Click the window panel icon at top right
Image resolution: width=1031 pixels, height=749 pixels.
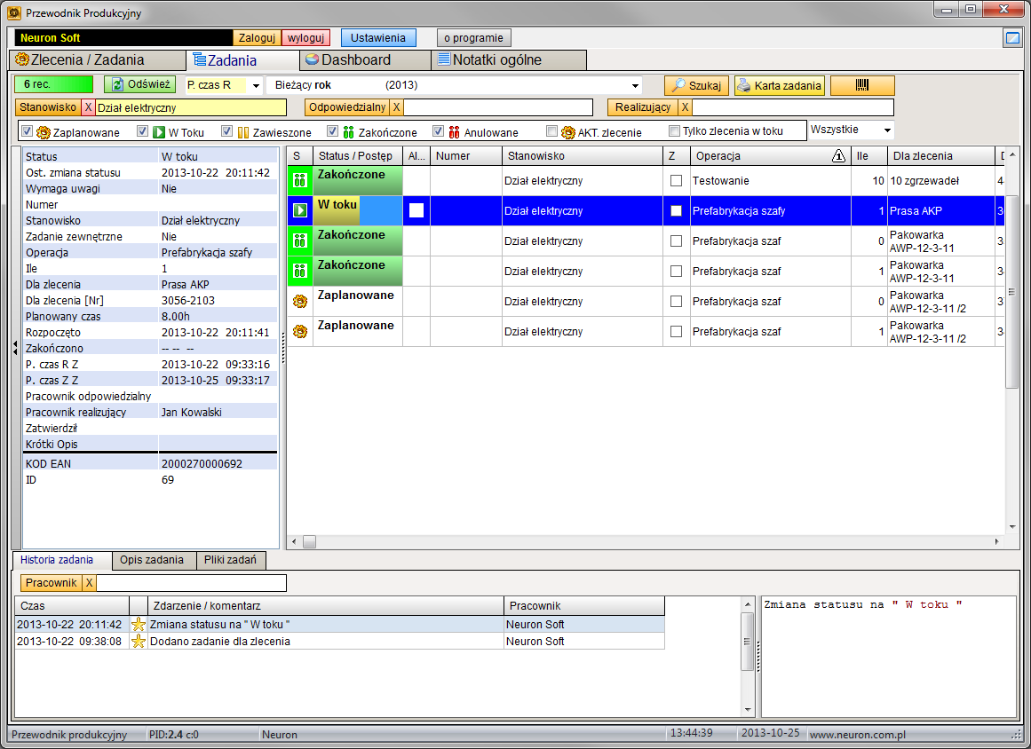point(1012,38)
